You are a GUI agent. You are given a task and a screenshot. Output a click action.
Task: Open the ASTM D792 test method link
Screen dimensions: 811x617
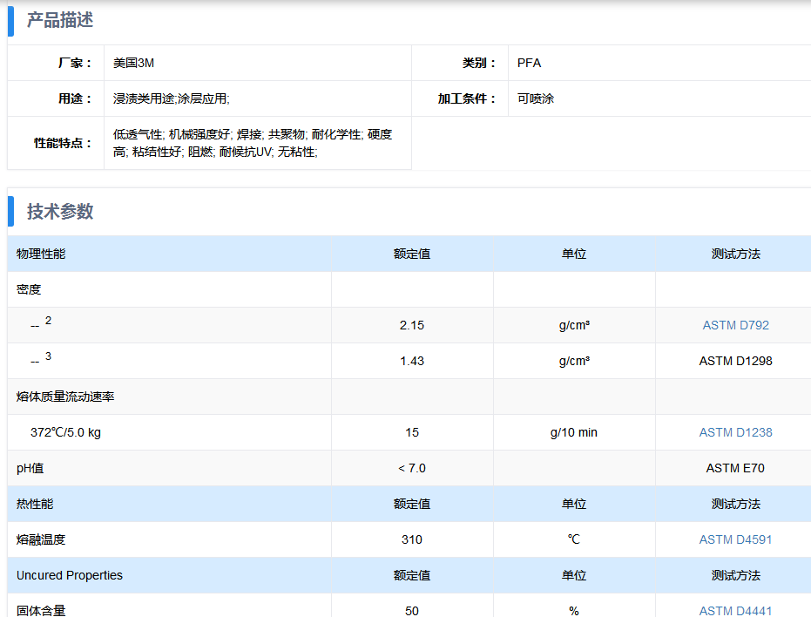pos(735,325)
